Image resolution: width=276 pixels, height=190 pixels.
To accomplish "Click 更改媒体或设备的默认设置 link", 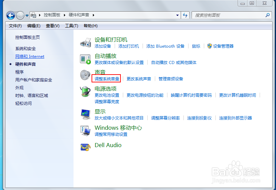I will 119,63.
